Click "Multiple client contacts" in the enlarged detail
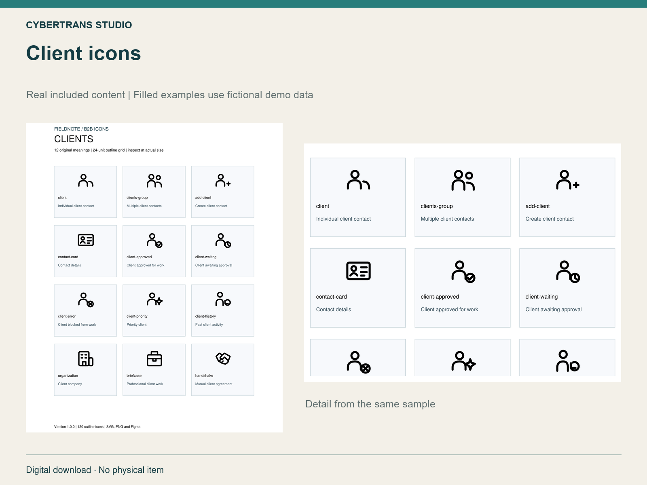 [x=447, y=219]
